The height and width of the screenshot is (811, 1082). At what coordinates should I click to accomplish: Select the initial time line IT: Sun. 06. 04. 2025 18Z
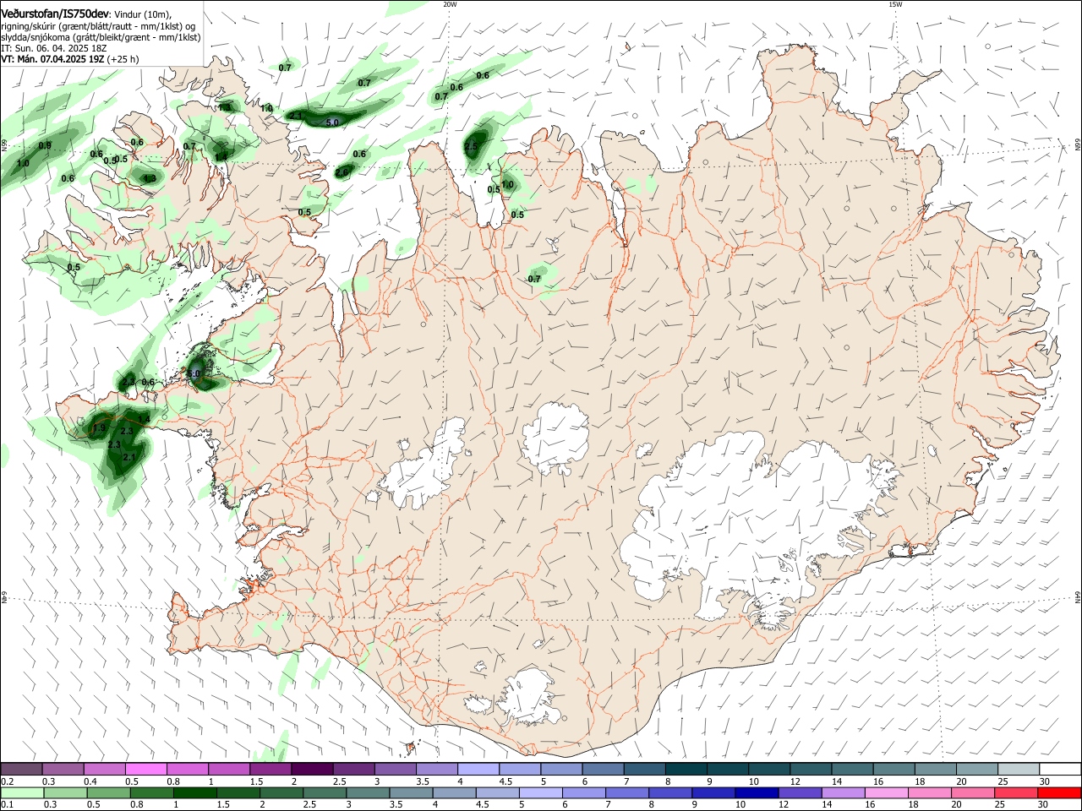(x=53, y=49)
